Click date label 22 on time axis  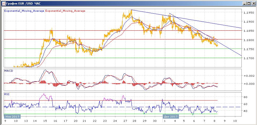(95, 121)
